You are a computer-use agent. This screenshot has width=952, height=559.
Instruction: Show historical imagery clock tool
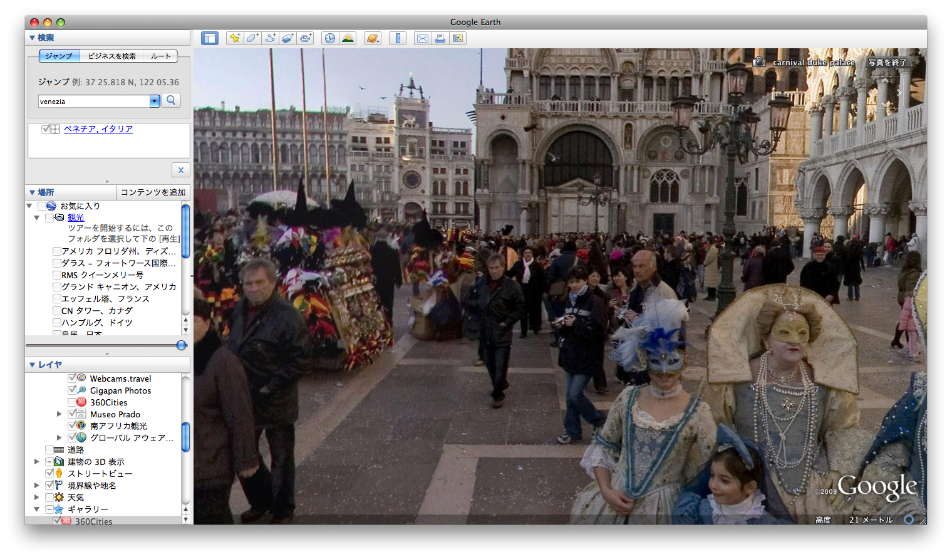pyautogui.click(x=330, y=38)
